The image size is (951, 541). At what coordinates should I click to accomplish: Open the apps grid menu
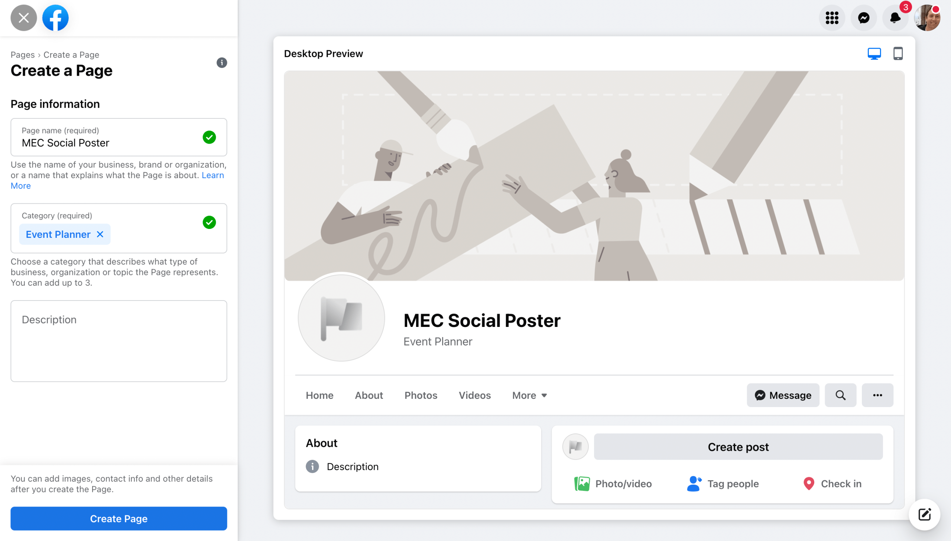[x=832, y=18]
